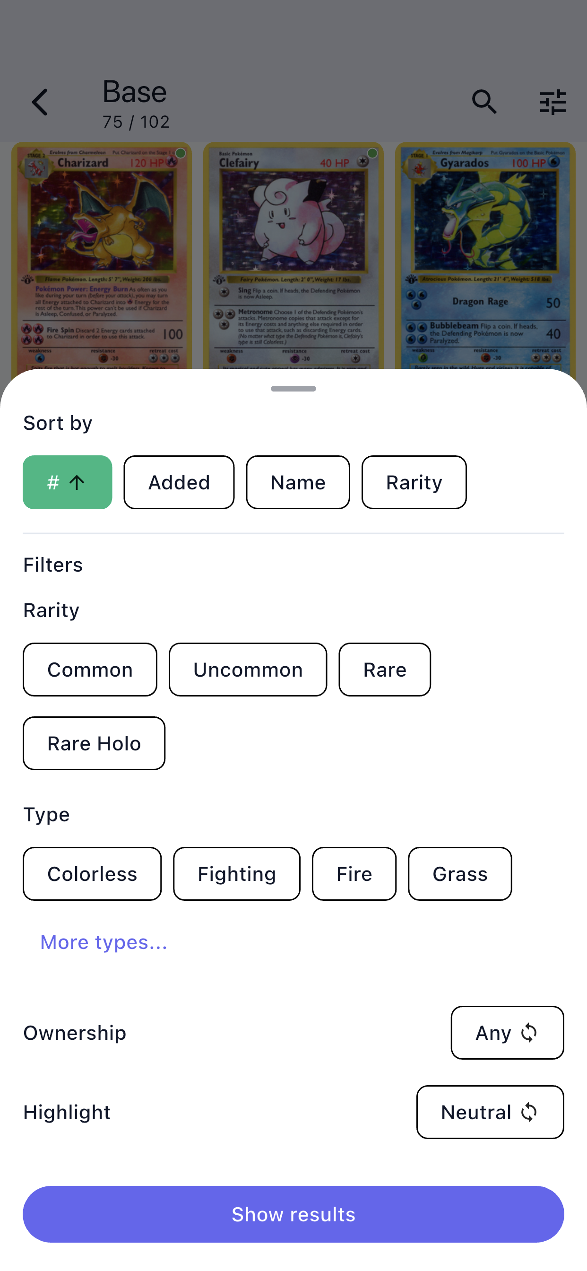Expand More types list
This screenshot has height=1271, width=587.
[103, 942]
